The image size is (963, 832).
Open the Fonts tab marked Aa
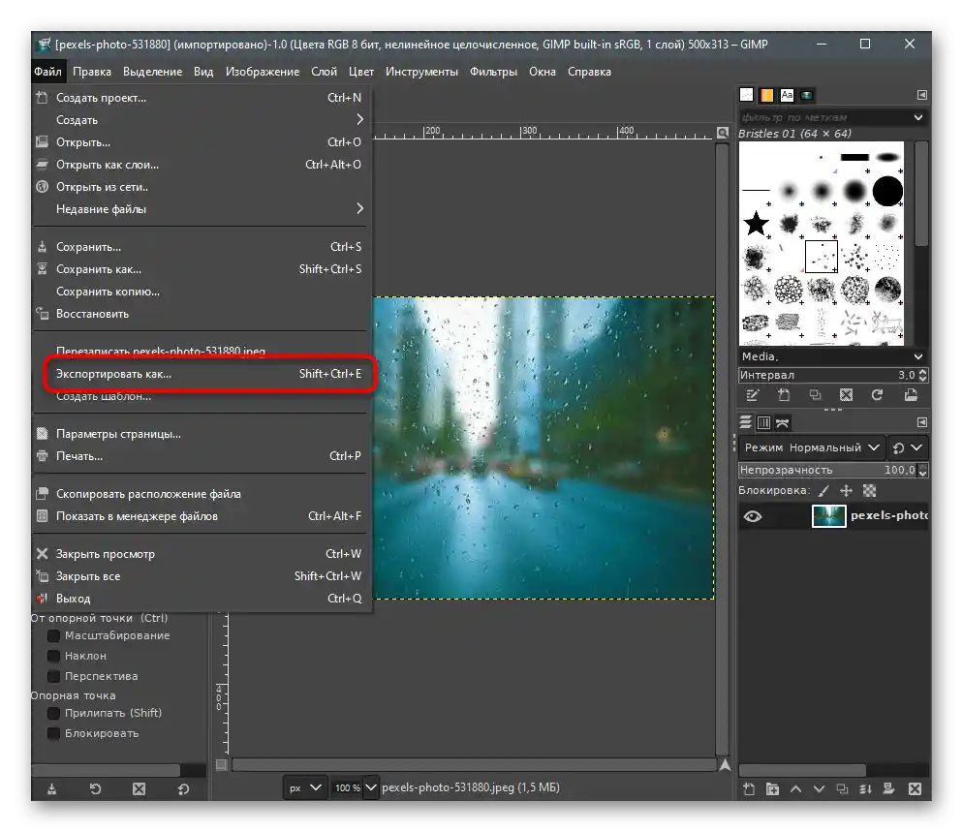787,95
